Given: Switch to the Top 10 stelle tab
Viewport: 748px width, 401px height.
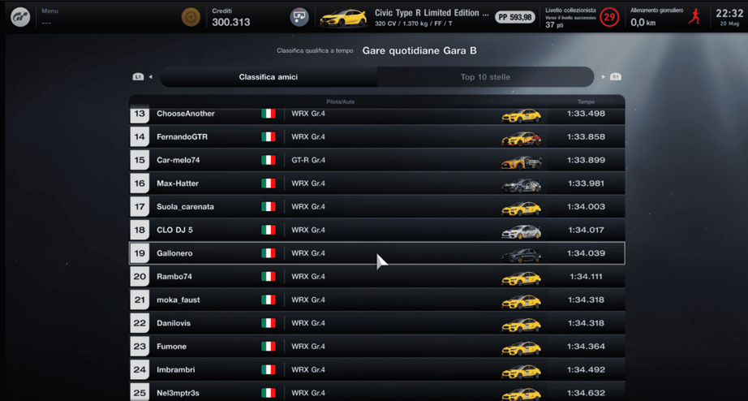Looking at the screenshot, I should coord(485,77).
